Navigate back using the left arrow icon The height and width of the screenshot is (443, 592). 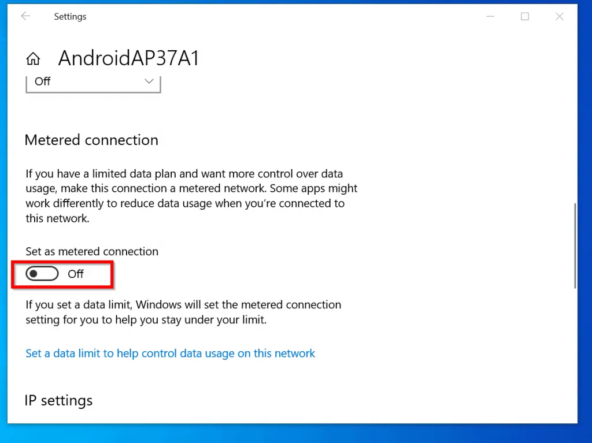click(25, 16)
